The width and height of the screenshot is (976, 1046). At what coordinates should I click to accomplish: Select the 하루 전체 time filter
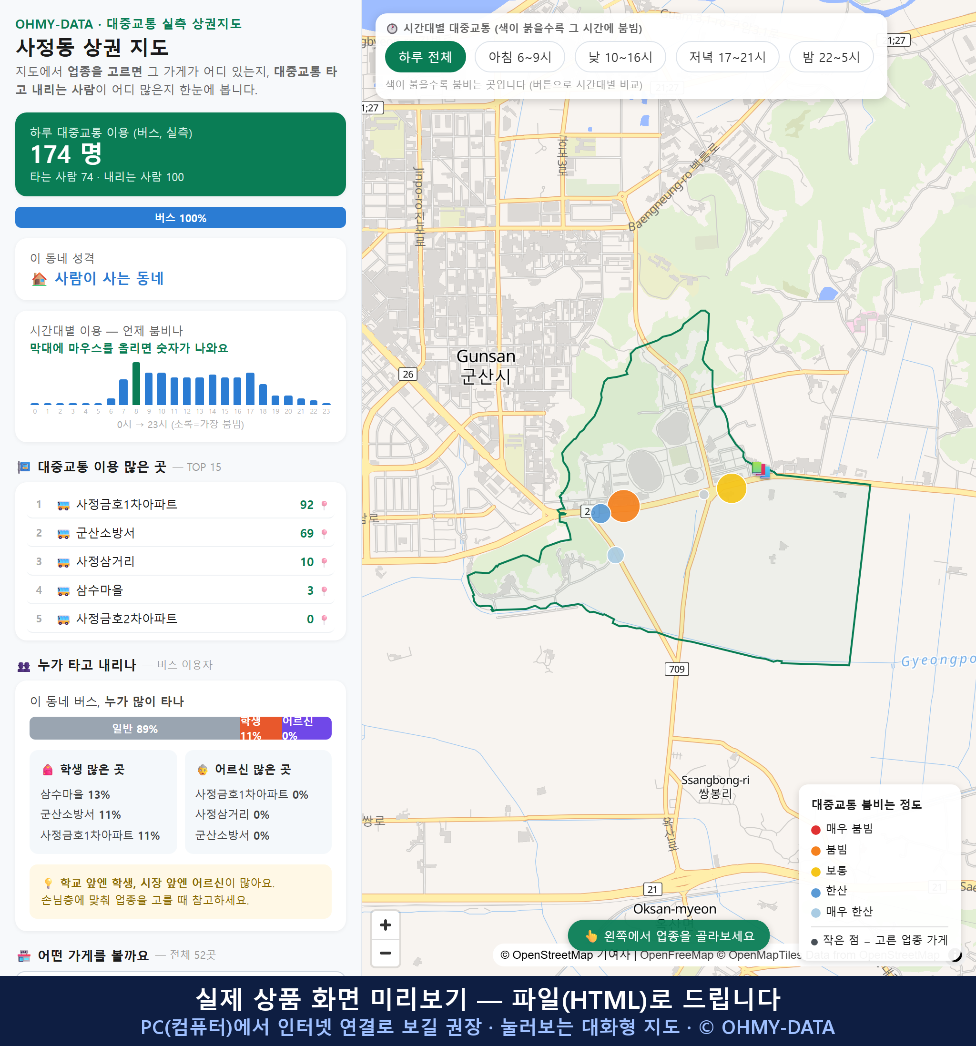(425, 57)
